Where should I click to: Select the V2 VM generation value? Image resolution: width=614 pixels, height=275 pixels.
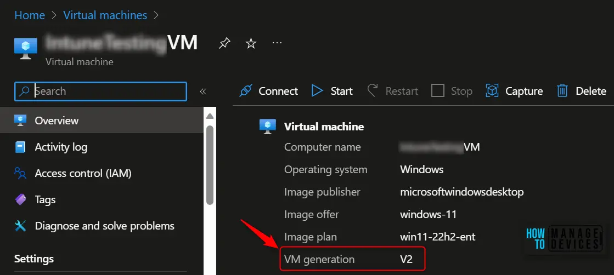click(x=406, y=259)
